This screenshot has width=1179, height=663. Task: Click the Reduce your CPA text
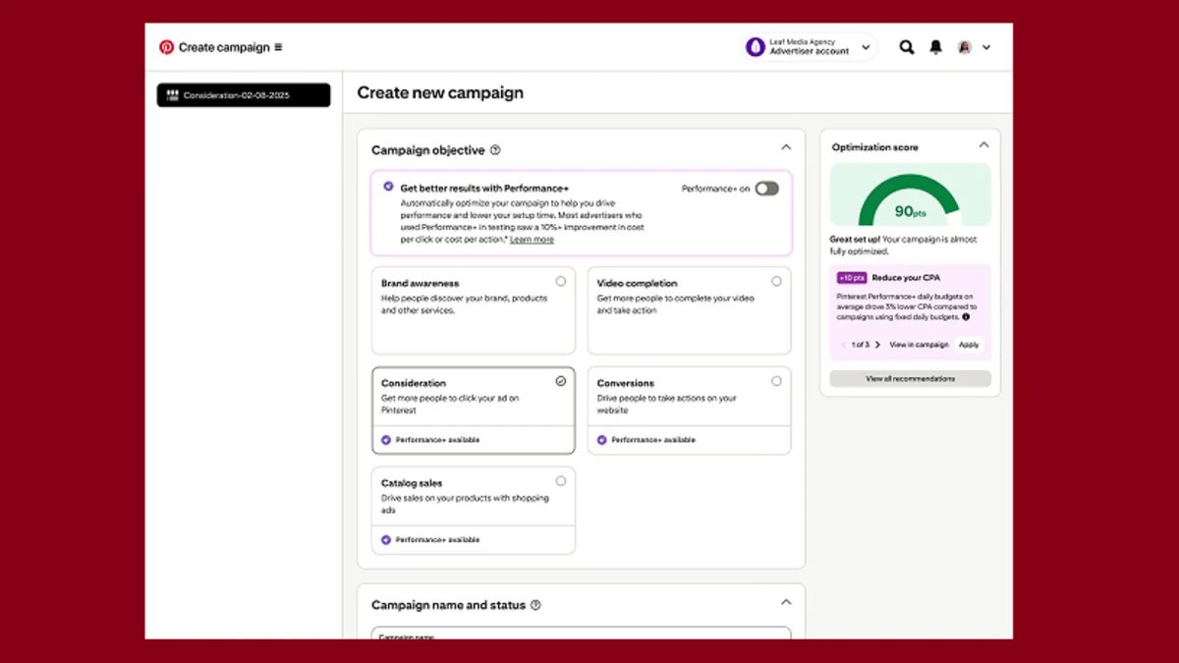pos(906,278)
